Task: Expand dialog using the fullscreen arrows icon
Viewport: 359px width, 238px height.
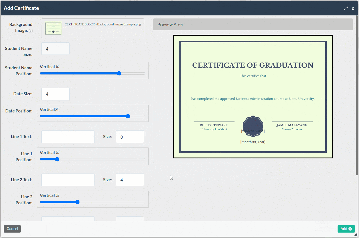Action: point(346,9)
